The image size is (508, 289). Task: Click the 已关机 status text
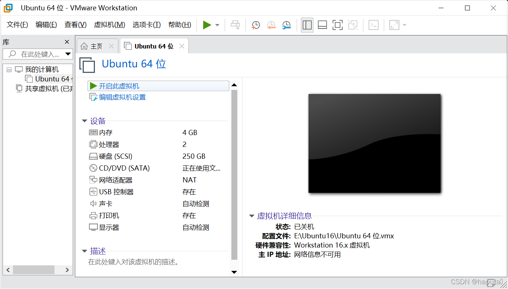[x=304, y=226]
